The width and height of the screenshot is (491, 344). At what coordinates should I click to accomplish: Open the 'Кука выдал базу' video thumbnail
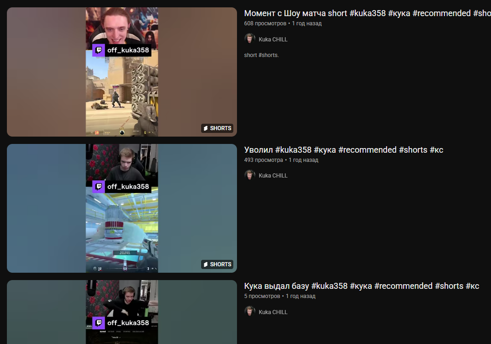122,312
